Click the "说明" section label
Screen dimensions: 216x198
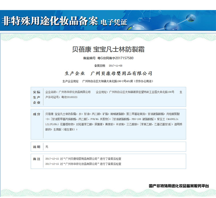pos(37,147)
